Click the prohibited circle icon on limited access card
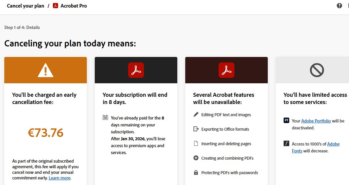The width and height of the screenshot is (349, 185). [317, 70]
